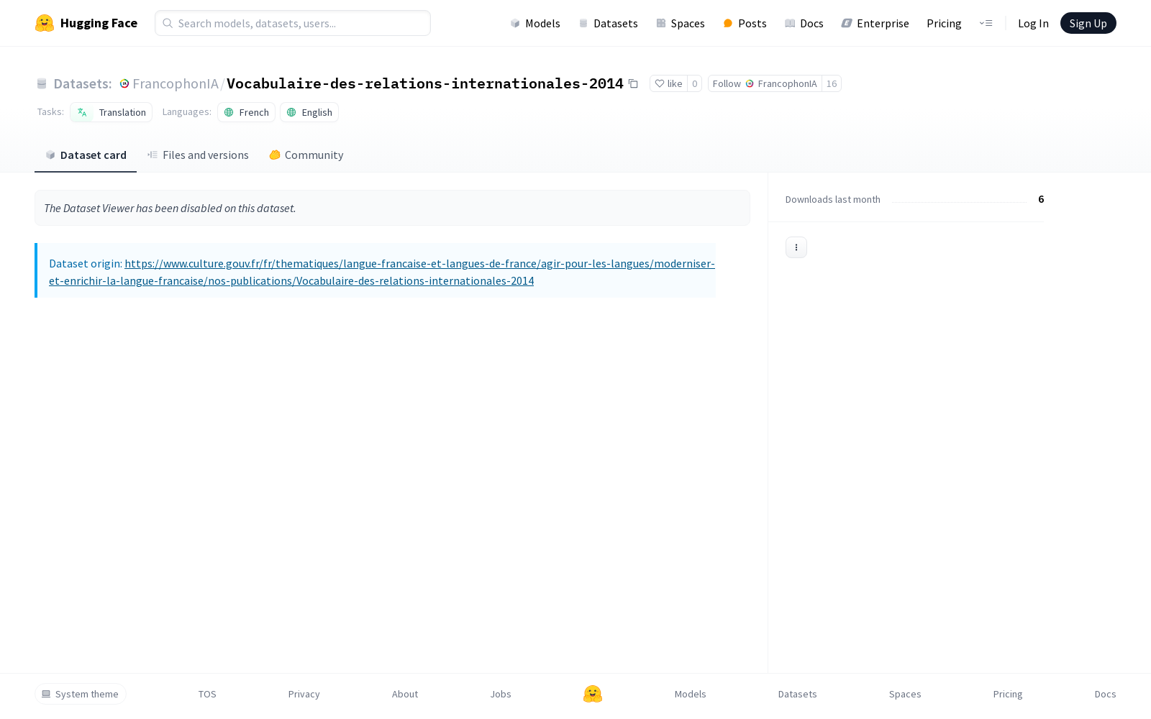
Task: Open Docs in top navigation
Action: 804,23
